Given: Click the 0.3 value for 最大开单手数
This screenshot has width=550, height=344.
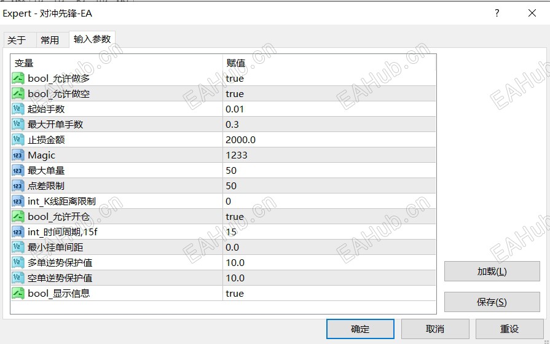Looking at the screenshot, I should click(232, 125).
